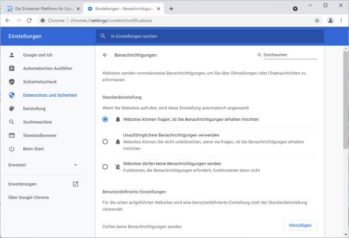Activate the Einstellungen – Benachrichtigungen tab
Image resolution: width=349 pixels, height=238 pixels.
(123, 8)
